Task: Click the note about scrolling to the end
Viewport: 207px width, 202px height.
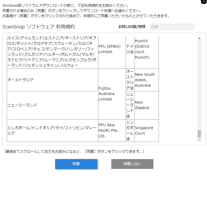Action: click(74, 151)
